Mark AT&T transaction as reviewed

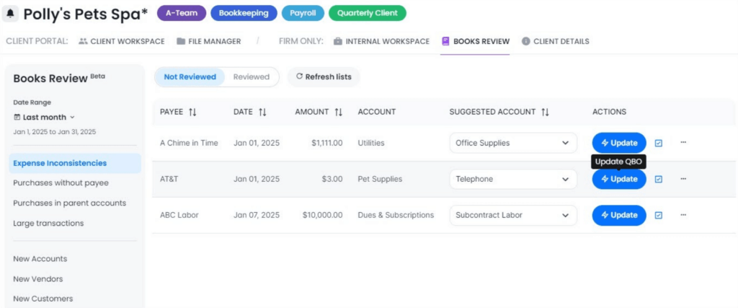coord(659,179)
